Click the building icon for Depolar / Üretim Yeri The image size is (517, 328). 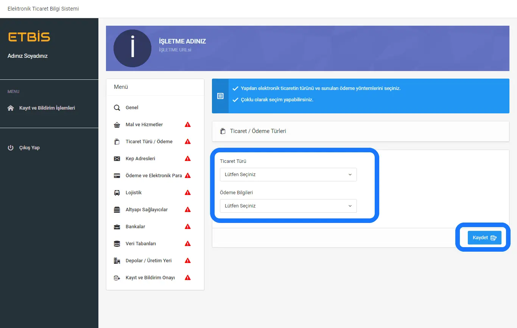(x=117, y=261)
